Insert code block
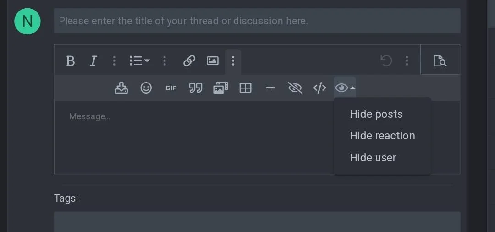The image size is (495, 232). click(x=319, y=88)
